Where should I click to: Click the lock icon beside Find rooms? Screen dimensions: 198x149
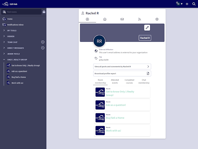tap(44, 12)
